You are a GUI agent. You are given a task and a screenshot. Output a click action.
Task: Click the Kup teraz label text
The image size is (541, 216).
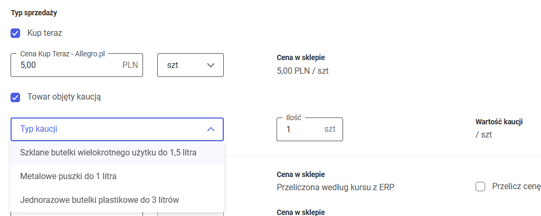(45, 33)
